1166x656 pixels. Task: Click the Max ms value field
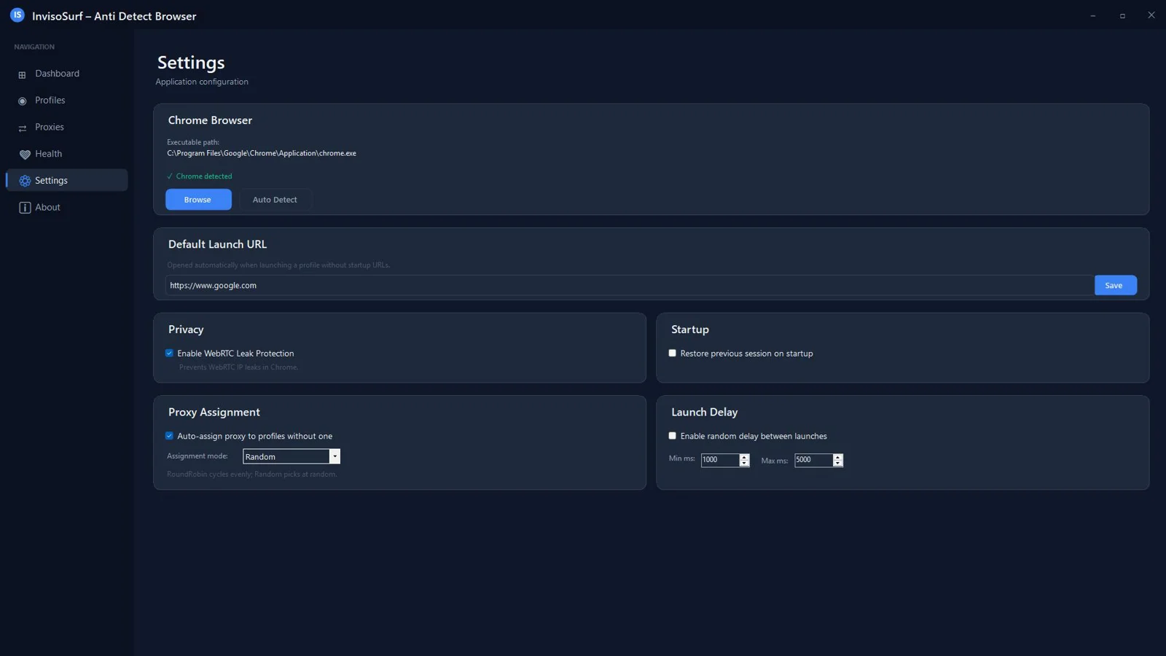click(813, 460)
